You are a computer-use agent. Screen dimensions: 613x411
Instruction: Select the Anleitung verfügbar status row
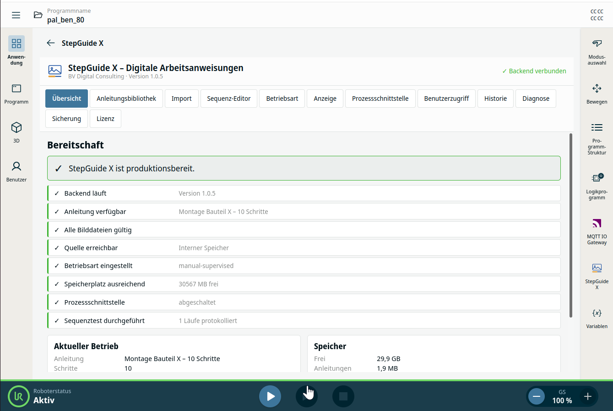[304, 212]
